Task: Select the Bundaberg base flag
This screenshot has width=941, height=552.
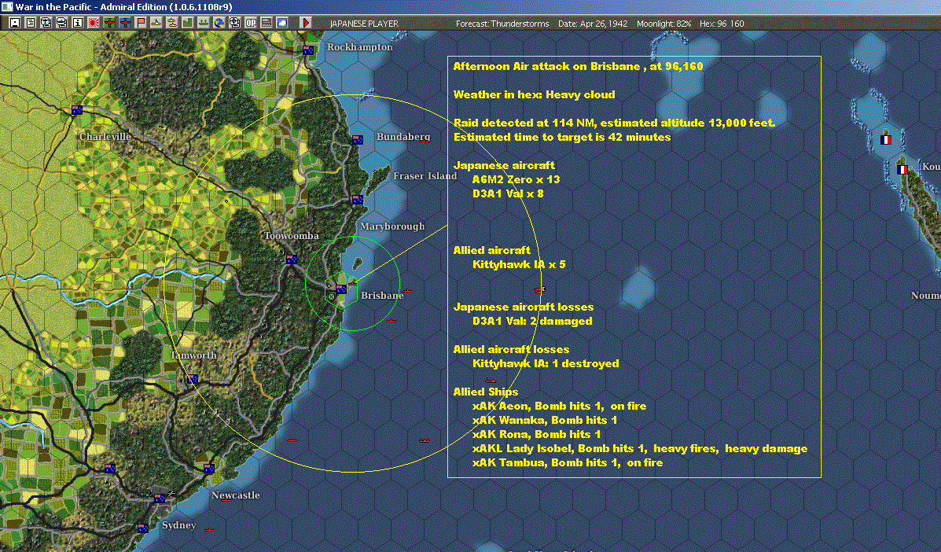Action: (x=358, y=140)
